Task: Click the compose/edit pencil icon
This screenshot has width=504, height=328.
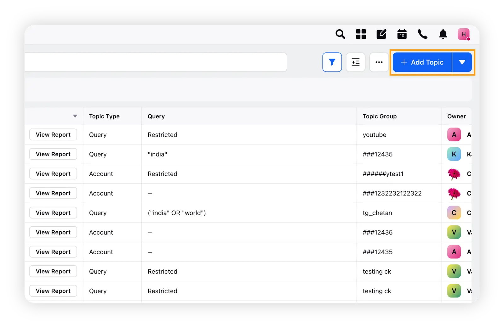Action: pyautogui.click(x=381, y=34)
